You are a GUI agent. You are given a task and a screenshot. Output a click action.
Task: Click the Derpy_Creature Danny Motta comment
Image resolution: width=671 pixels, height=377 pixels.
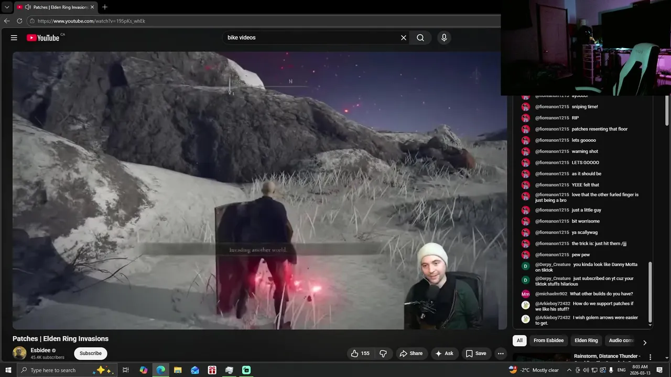point(586,267)
